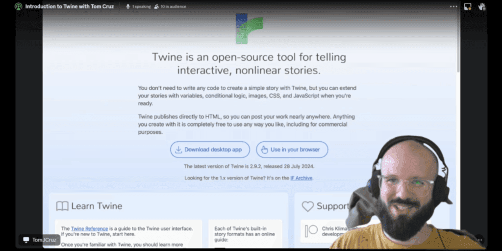Click the heart icon beside Support
This screenshot has width=502, height=251.
pyautogui.click(x=307, y=206)
